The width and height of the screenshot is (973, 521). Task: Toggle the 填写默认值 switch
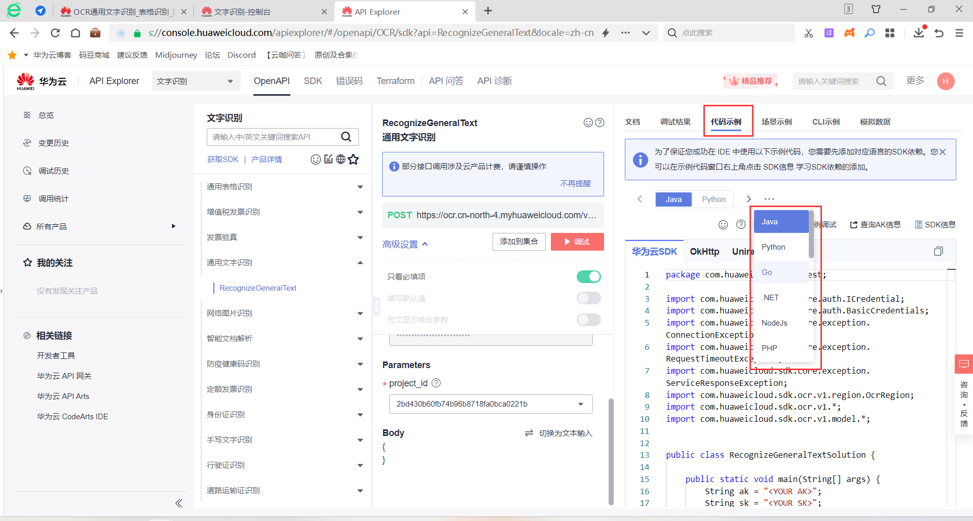[x=589, y=298]
